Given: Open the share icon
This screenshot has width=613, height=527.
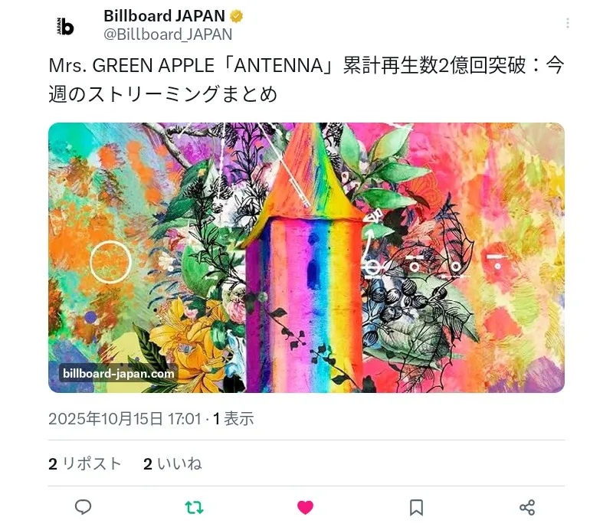Looking at the screenshot, I should [527, 507].
